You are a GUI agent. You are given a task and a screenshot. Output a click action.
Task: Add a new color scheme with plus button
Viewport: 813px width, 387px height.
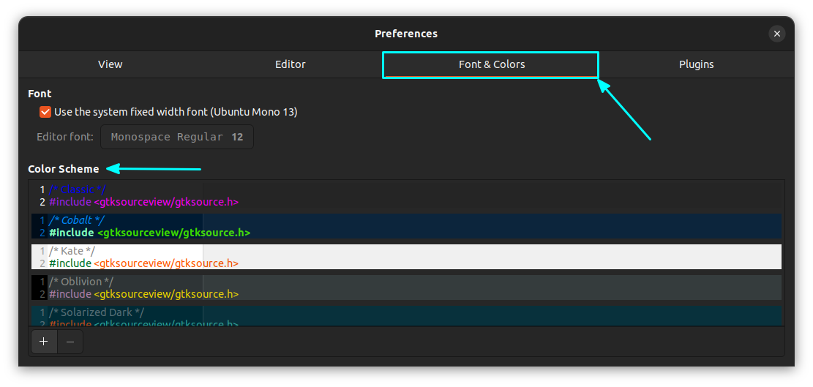[x=43, y=342]
